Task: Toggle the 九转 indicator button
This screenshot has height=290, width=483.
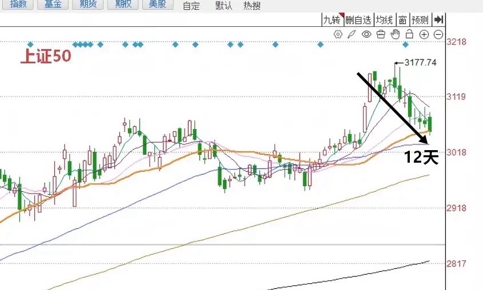Action: (x=332, y=20)
